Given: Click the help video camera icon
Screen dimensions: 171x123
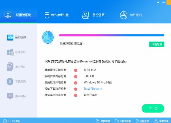Looking at the screenshot, I should tap(156, 121).
